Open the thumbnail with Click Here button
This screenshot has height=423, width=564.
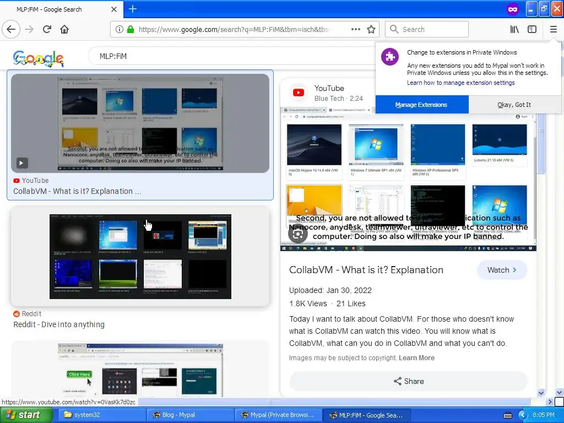140,371
